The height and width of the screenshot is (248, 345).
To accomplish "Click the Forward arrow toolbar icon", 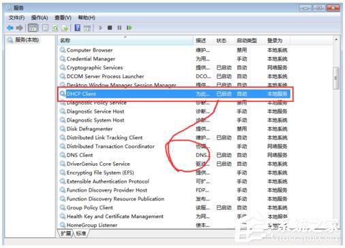I will (x=20, y=28).
